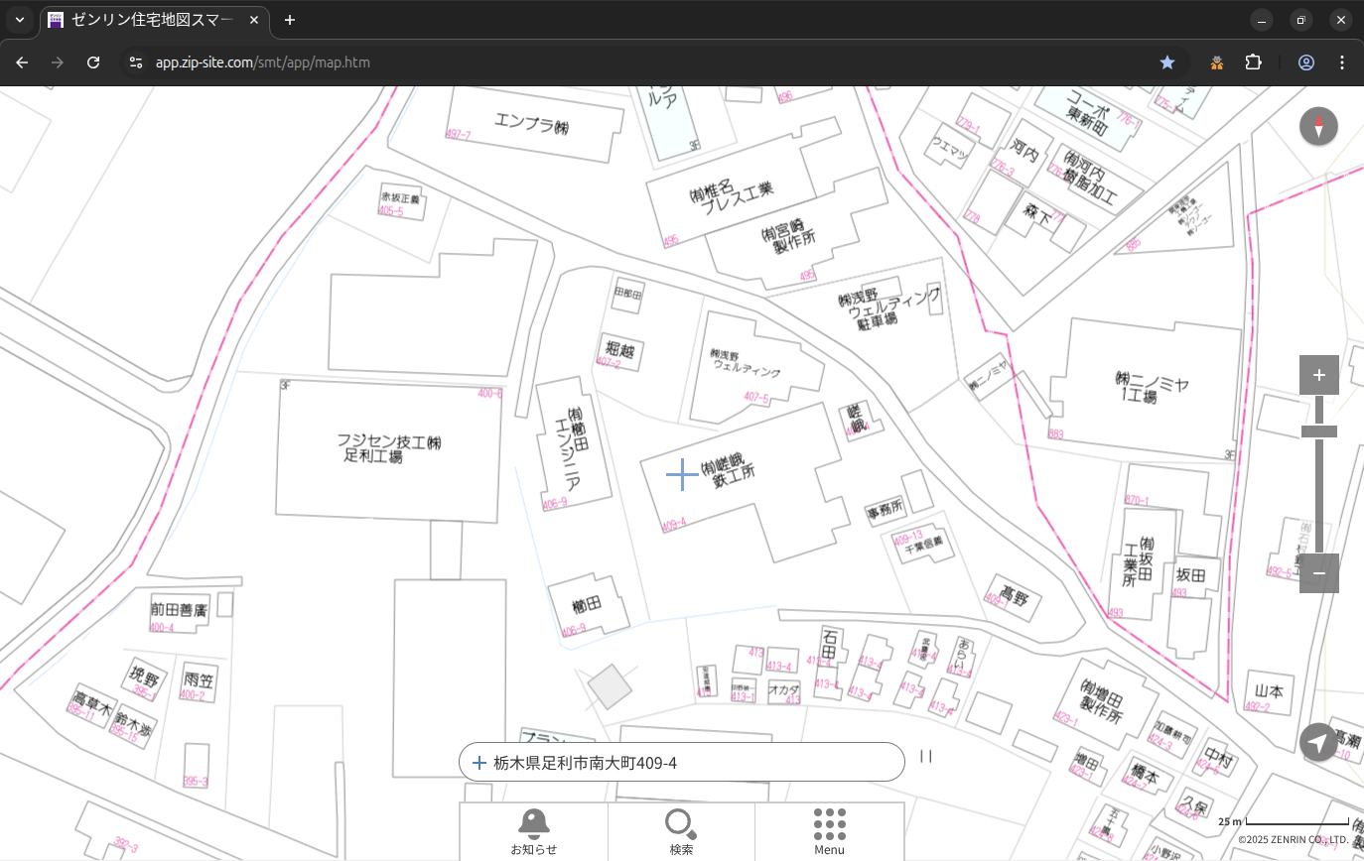This screenshot has width=1364, height=861.
Task: Open the 検索 search magnifier
Action: [x=681, y=831]
